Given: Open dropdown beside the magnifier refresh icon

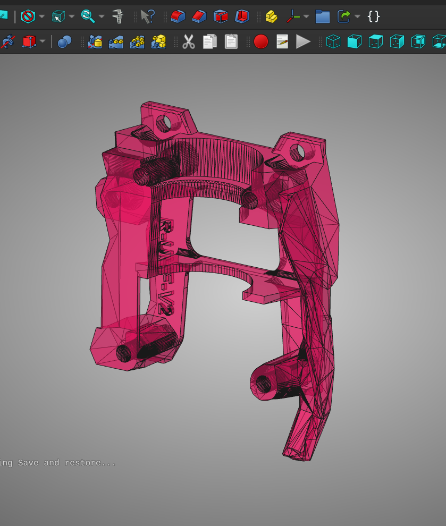Looking at the screenshot, I should [102, 16].
